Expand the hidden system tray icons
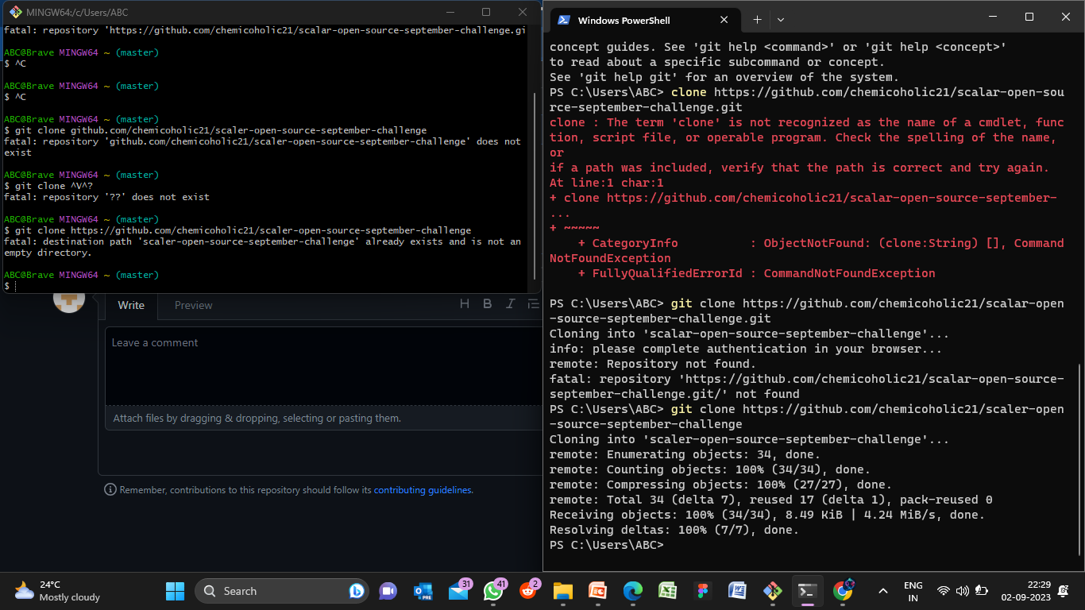This screenshot has height=610, width=1085. 883,591
